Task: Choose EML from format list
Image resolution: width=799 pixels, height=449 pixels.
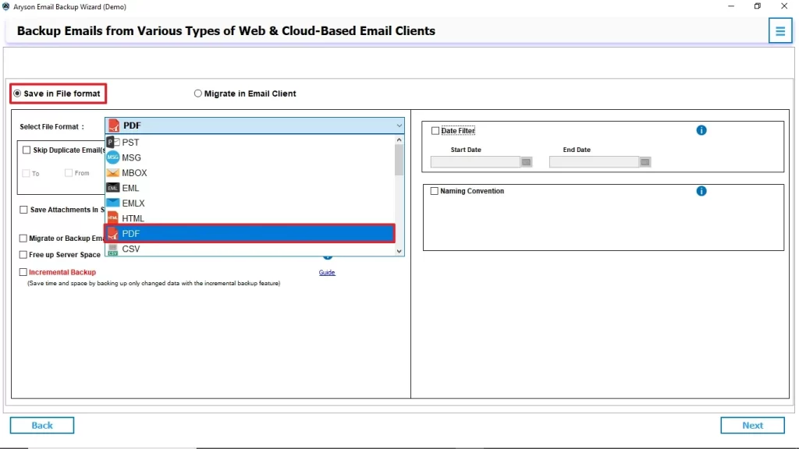Action: click(250, 188)
